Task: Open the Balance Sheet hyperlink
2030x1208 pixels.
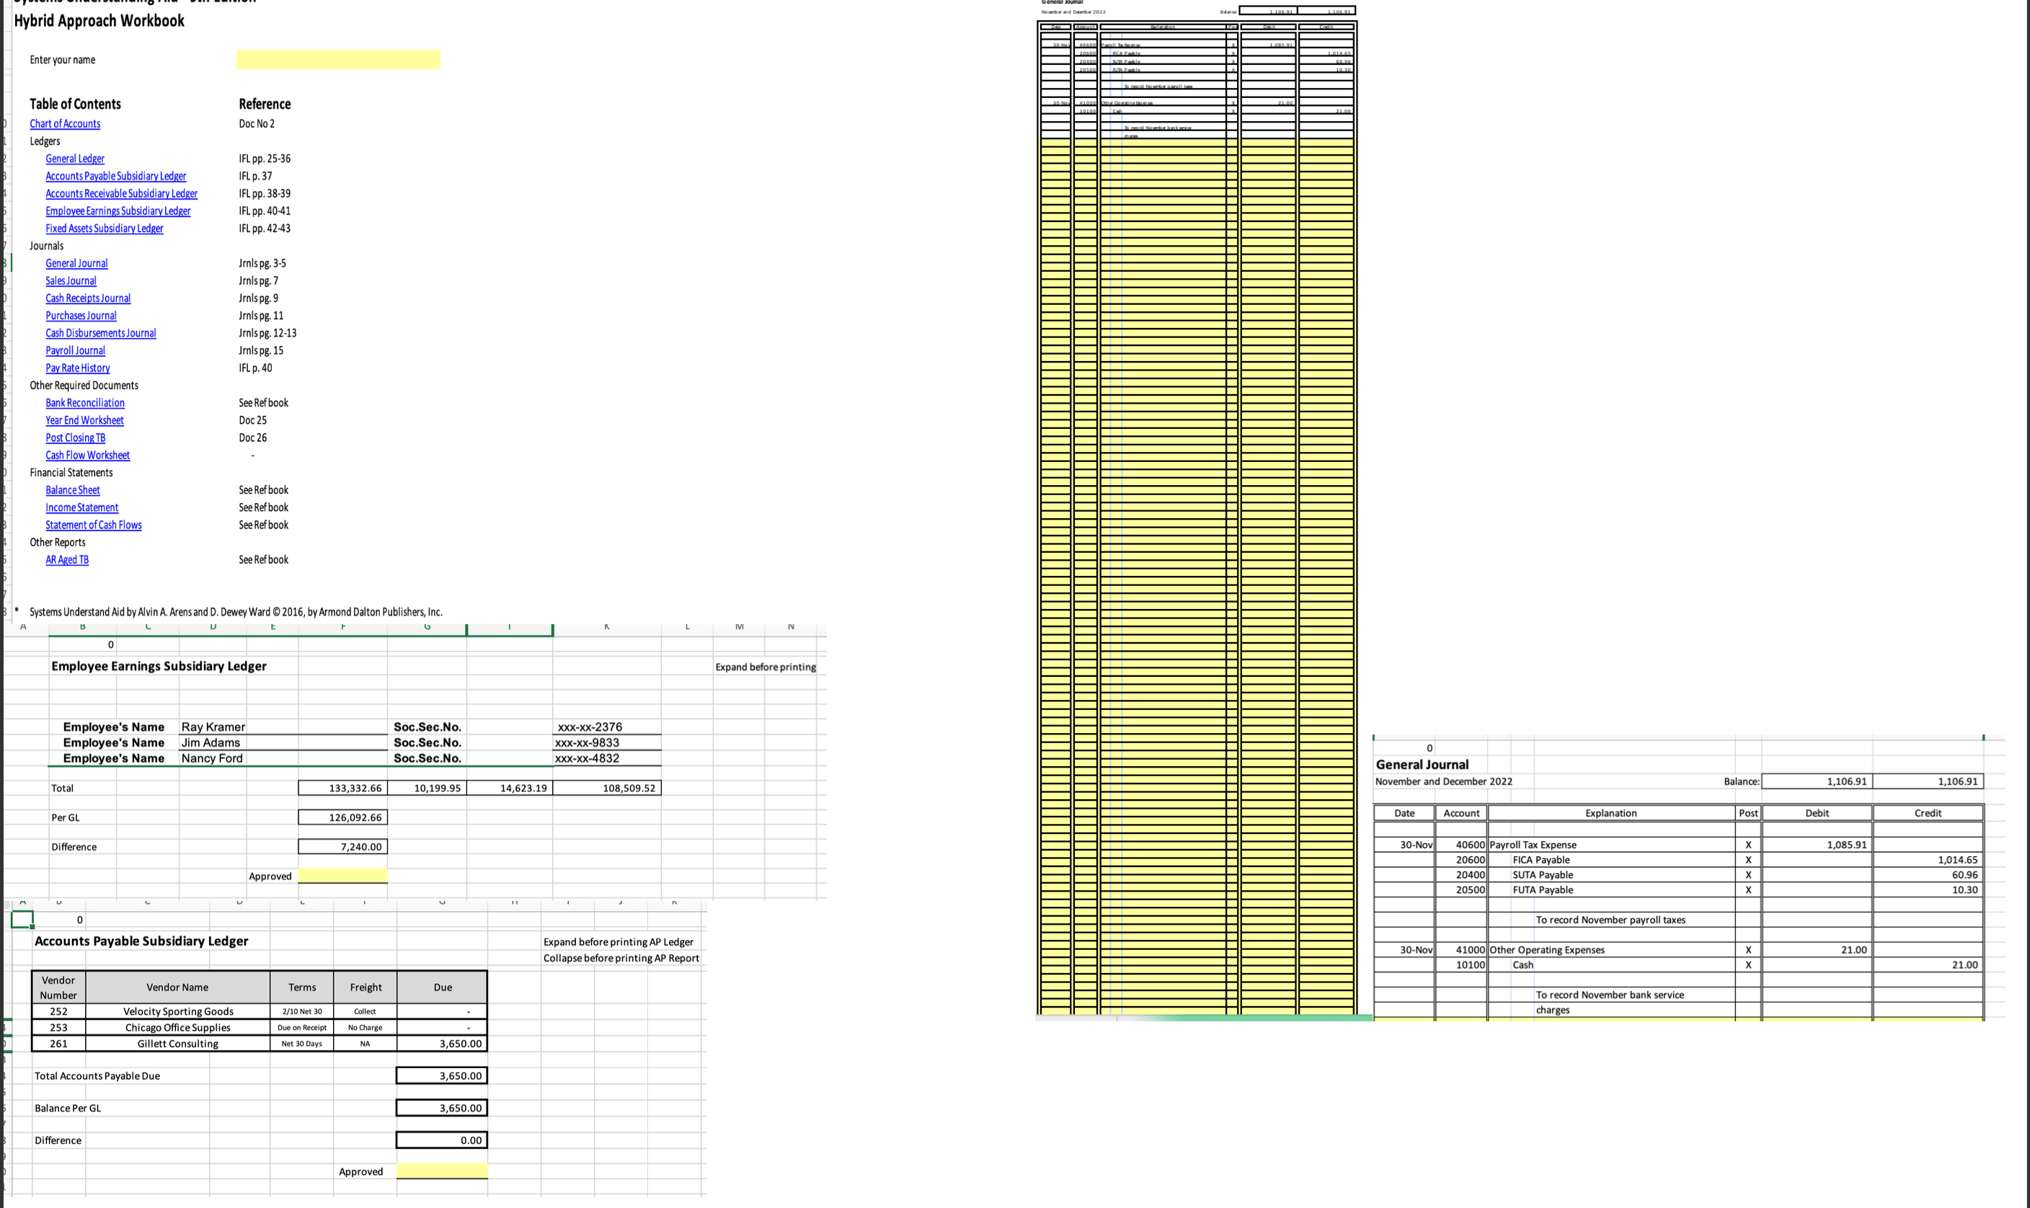Action: (x=72, y=490)
